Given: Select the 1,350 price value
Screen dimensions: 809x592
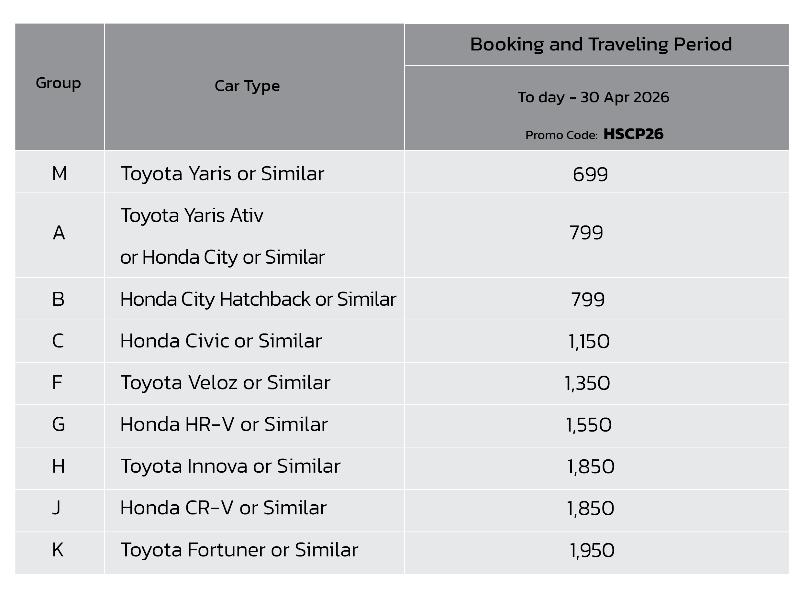Looking at the screenshot, I should (587, 383).
